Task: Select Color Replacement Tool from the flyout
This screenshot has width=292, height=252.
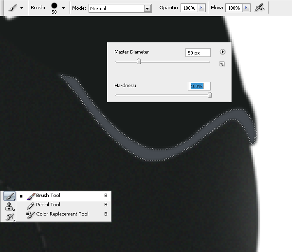Action: (x=64, y=214)
